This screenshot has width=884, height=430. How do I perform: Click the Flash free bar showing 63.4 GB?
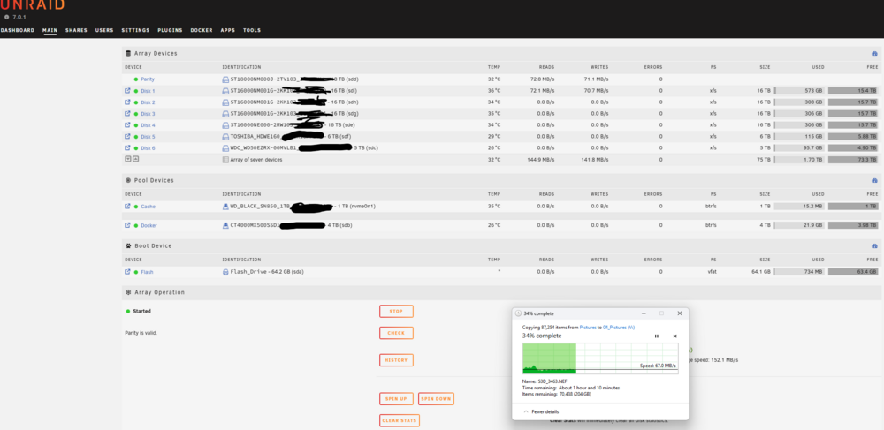pos(853,272)
